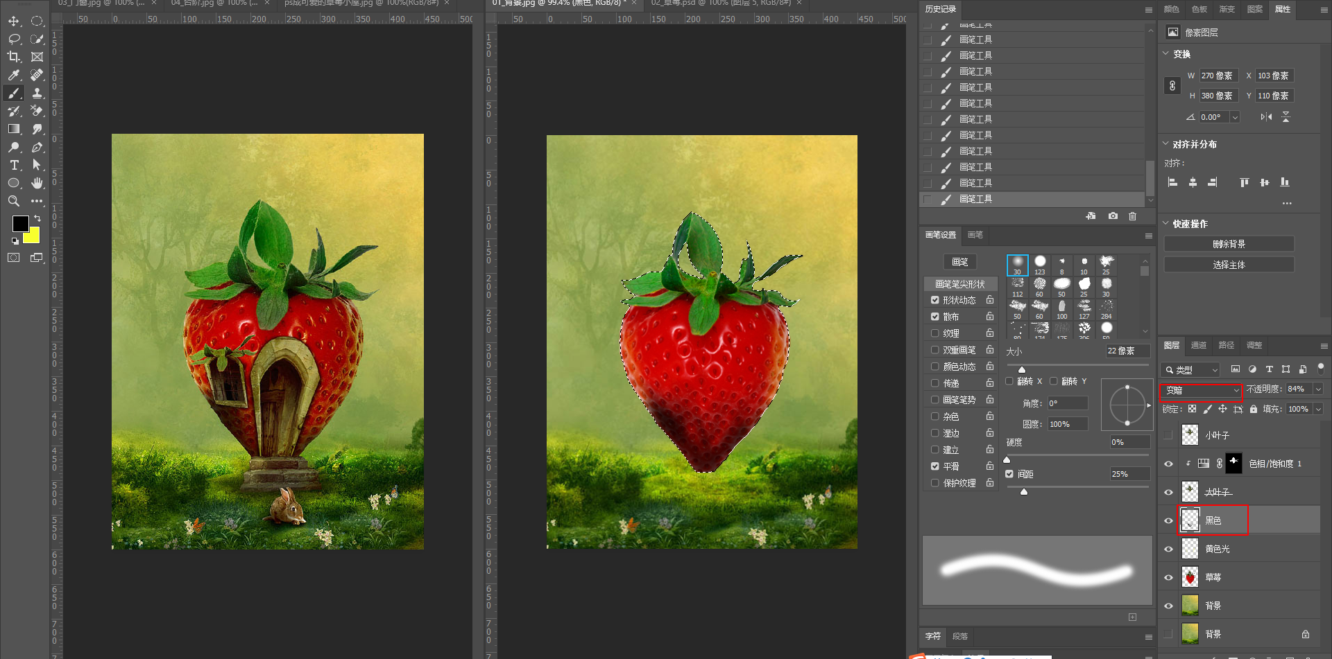Select the Frame tool
Screen dimensions: 1332x659
(37, 57)
